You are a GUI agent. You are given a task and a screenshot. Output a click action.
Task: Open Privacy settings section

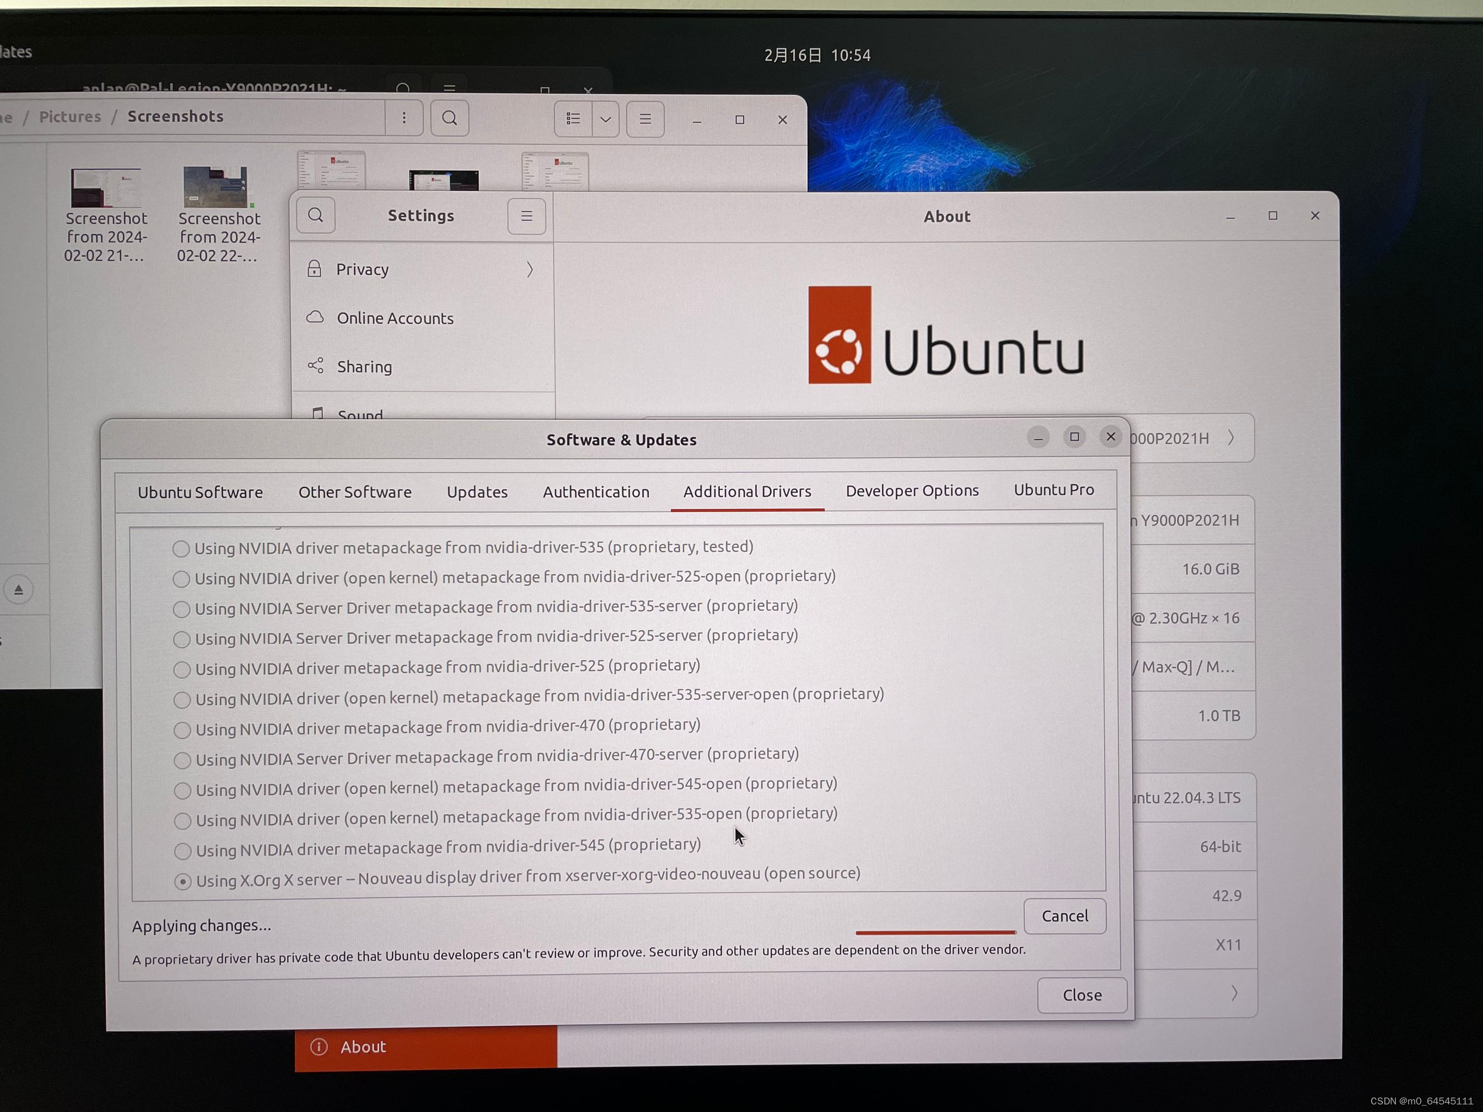click(422, 270)
